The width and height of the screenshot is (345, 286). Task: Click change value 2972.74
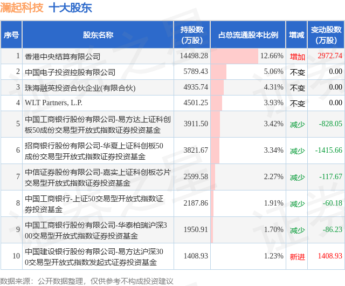[x=330, y=56]
